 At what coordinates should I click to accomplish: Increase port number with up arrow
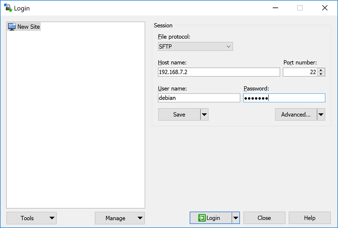(321, 70)
